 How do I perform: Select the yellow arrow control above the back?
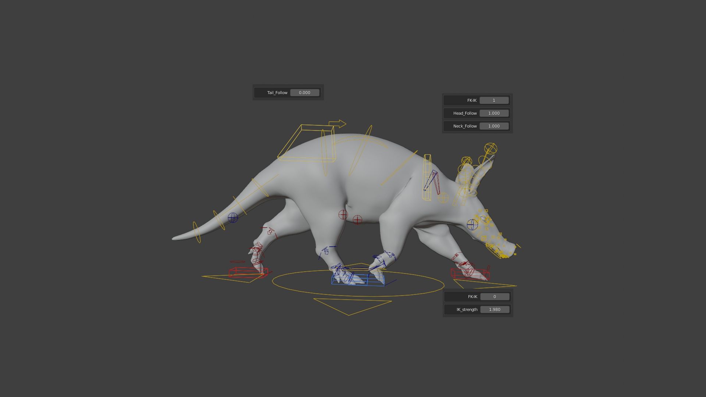pyautogui.click(x=338, y=124)
